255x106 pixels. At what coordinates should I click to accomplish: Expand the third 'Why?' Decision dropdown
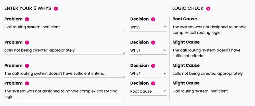pyautogui.click(x=148, y=74)
